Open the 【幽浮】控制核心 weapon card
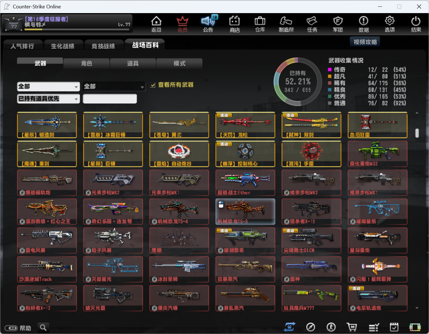The height and width of the screenshot is (334, 429). (x=245, y=154)
